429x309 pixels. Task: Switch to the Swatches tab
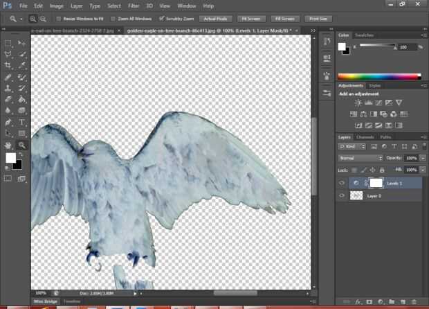[364, 35]
